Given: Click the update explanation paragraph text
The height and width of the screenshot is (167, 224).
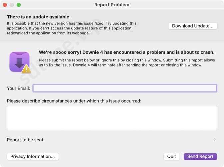Looking at the screenshot, I should 72,28.
